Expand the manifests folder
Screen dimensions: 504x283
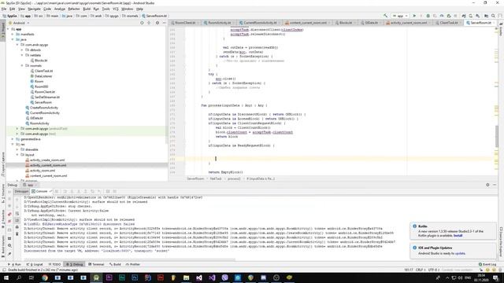click(13, 34)
